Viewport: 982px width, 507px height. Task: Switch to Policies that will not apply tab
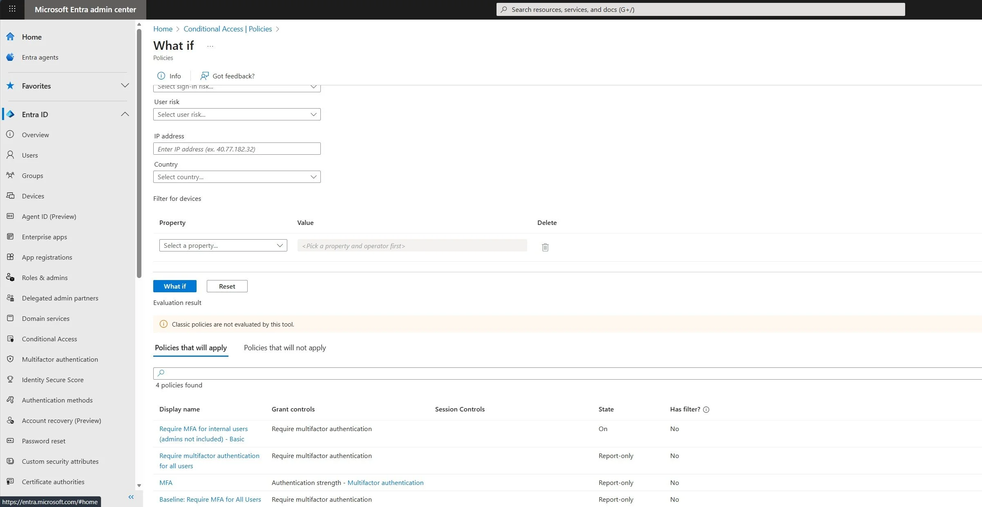[x=285, y=348]
